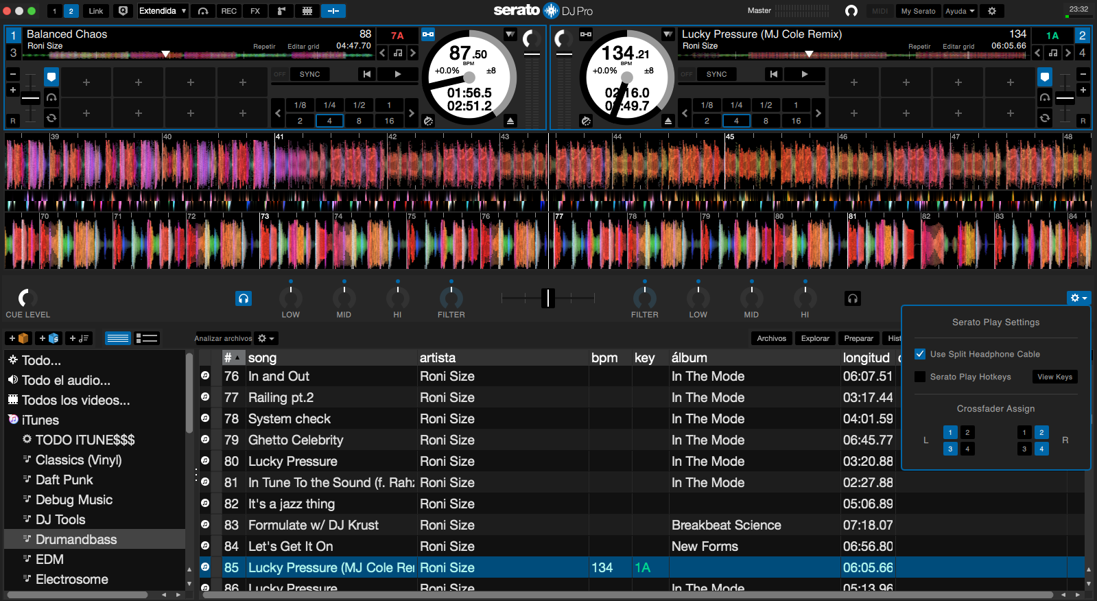Sort library by the # column
This screenshot has width=1097, height=601.
tap(233, 357)
